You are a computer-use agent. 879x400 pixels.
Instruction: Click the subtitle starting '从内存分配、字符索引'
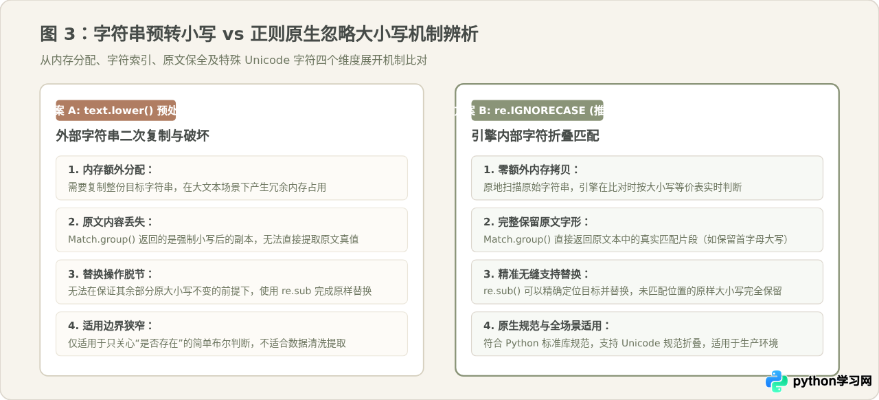233,60
